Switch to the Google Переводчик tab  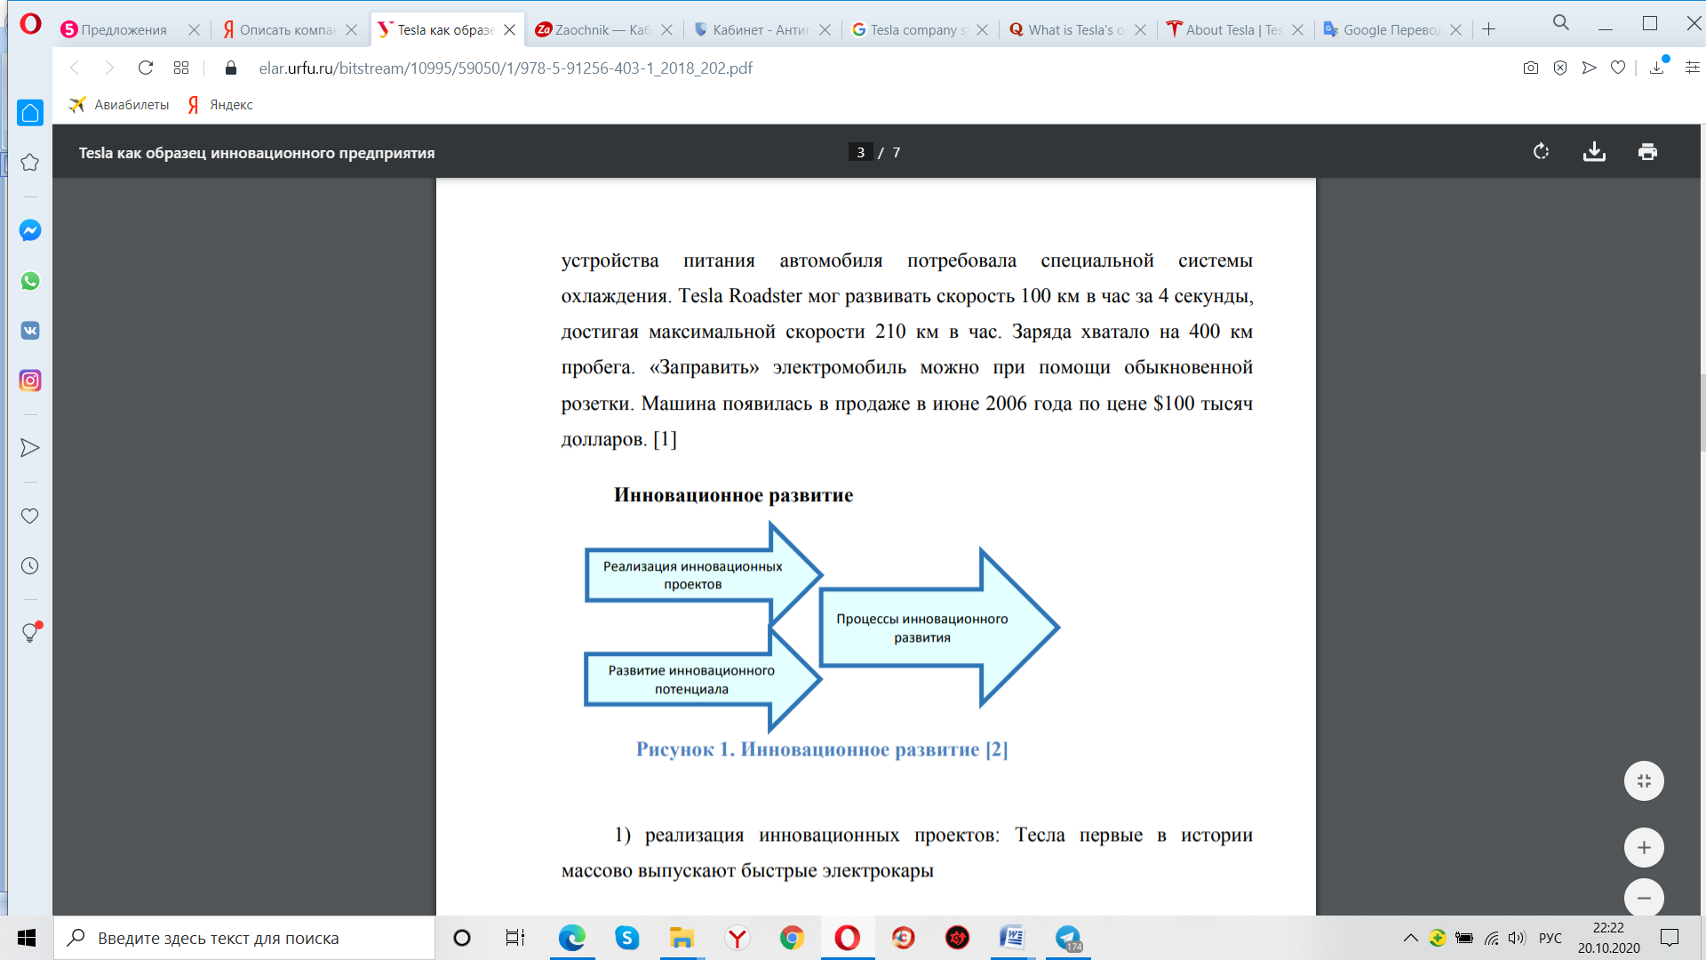click(x=1391, y=29)
